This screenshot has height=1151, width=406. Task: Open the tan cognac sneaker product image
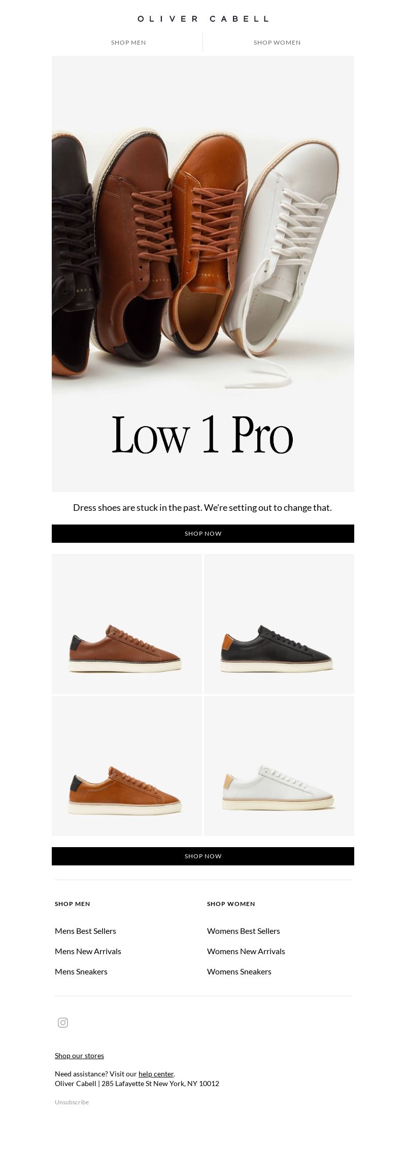click(127, 766)
